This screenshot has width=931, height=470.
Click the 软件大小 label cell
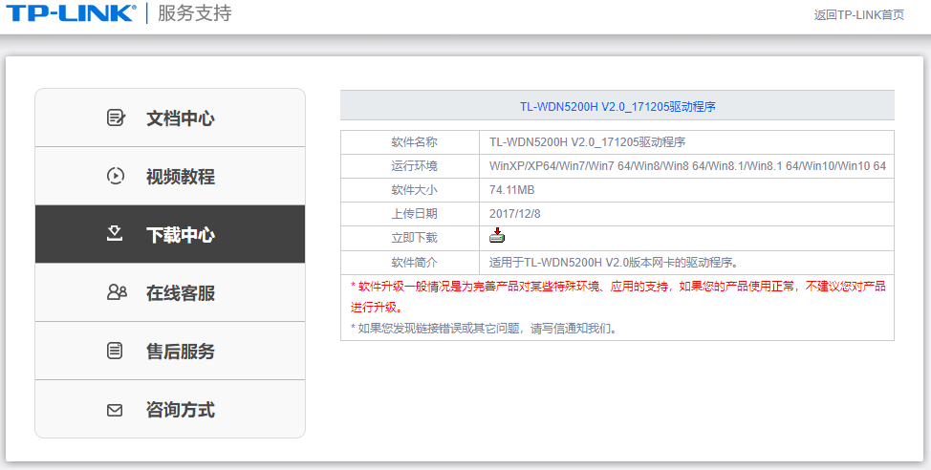[410, 190]
